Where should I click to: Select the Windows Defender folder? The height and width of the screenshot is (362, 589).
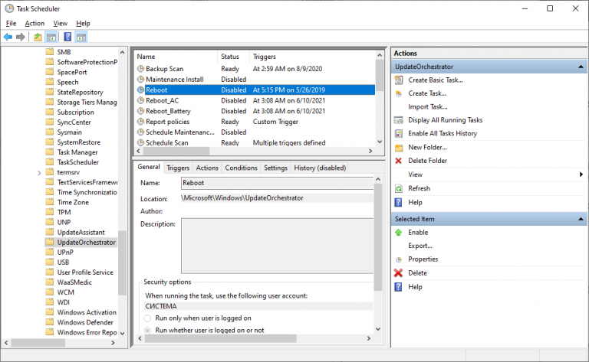click(x=87, y=322)
